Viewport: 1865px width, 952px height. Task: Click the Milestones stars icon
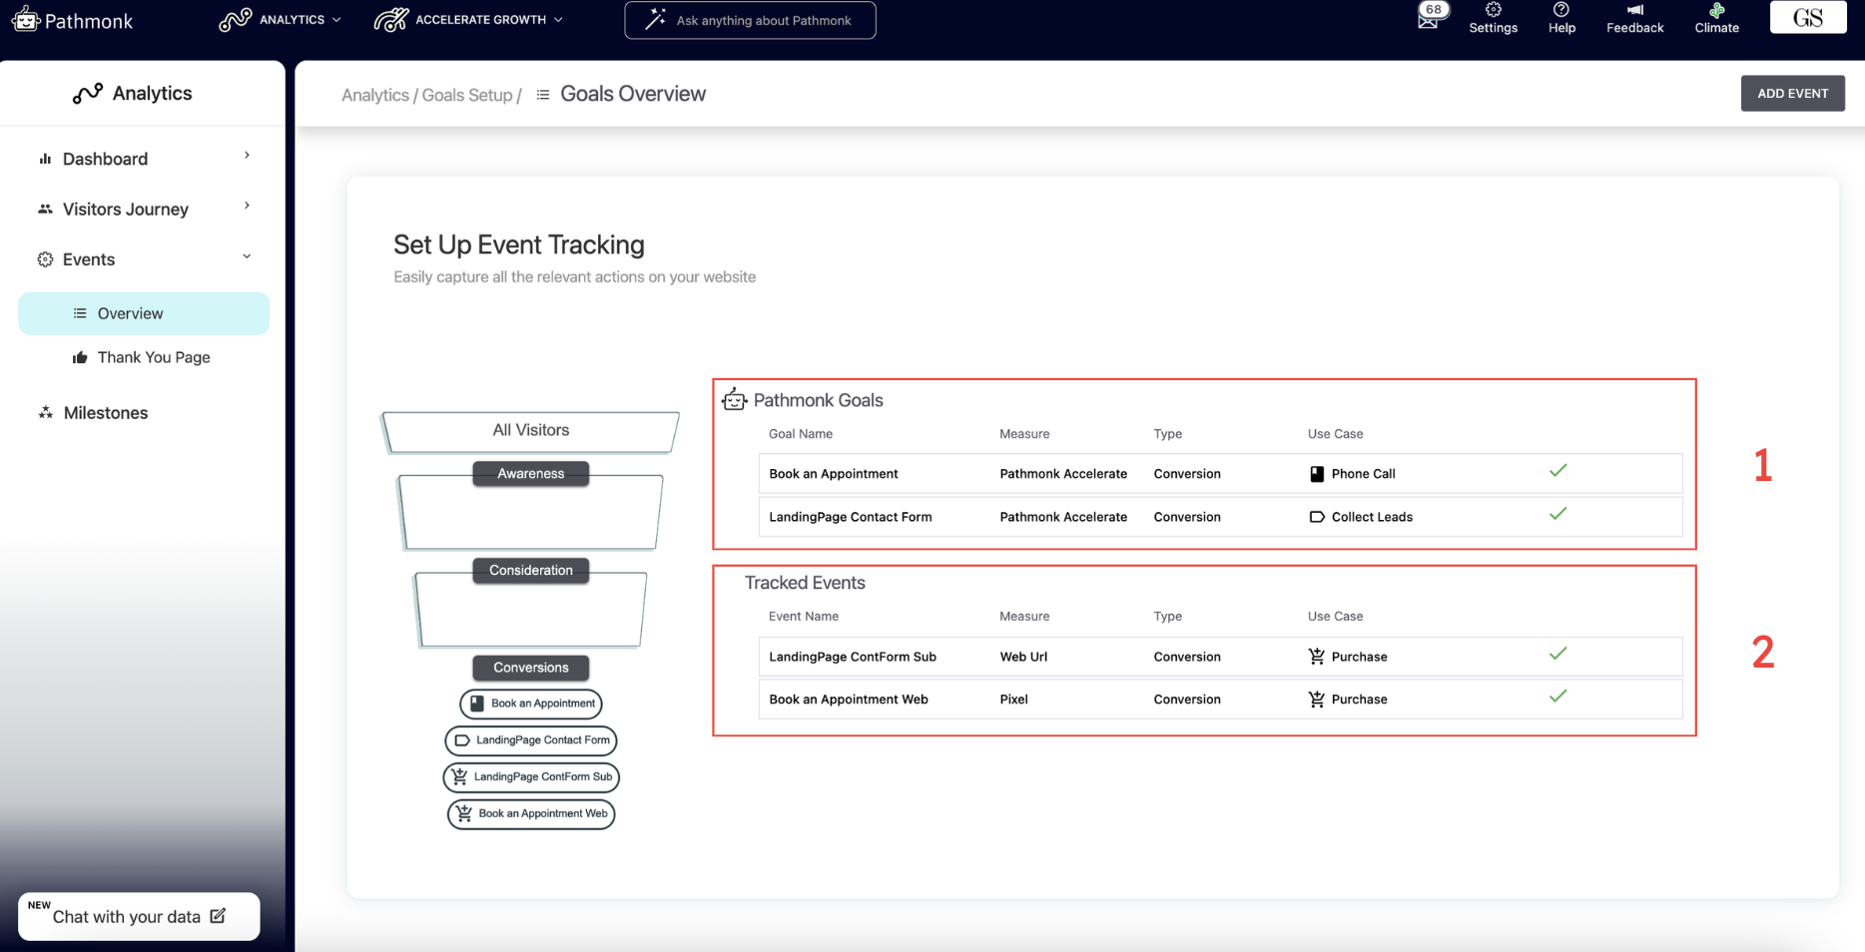[45, 412]
